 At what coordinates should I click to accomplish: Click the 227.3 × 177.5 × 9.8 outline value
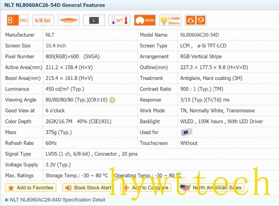[214, 67]
